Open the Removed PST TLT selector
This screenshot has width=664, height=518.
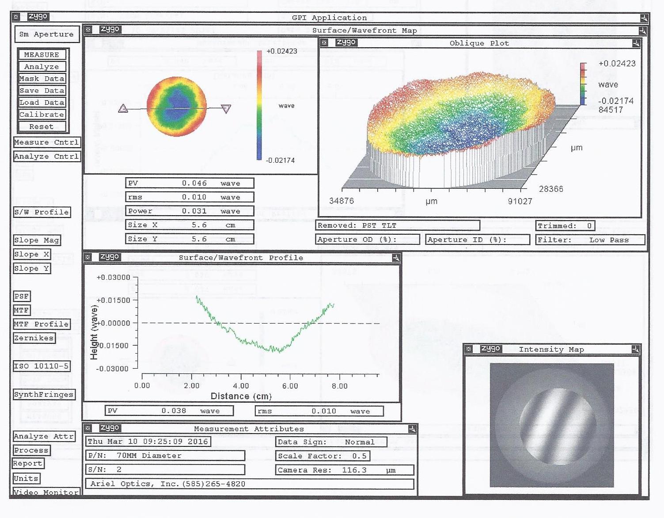pyautogui.click(x=398, y=225)
